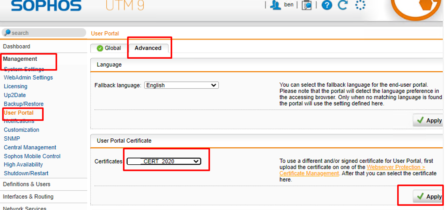Open Sophos Mobile Control
This screenshot has width=445, height=210.
tap(32, 156)
